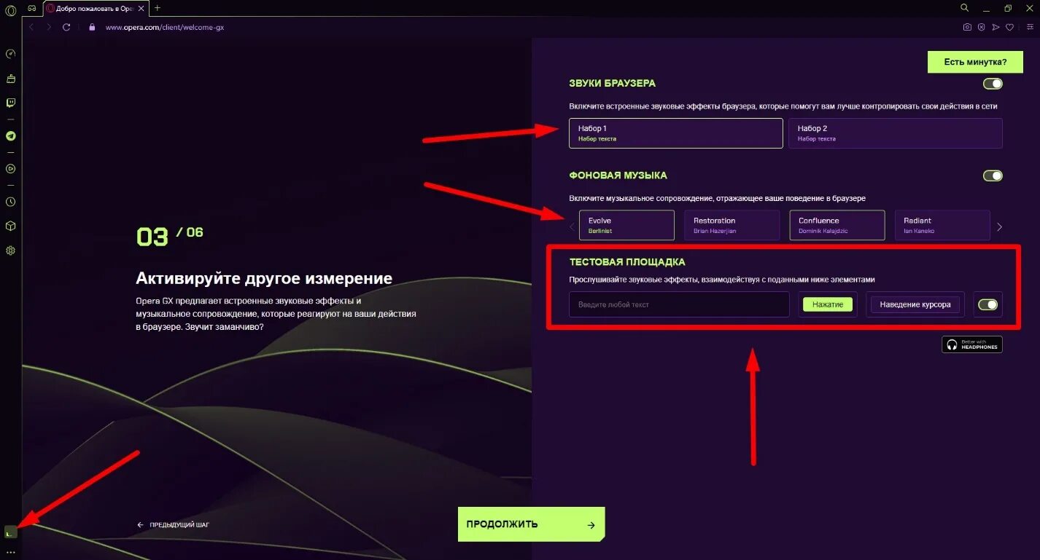Open the send arrow icon in address bar
The width and height of the screenshot is (1040, 560).
(996, 27)
